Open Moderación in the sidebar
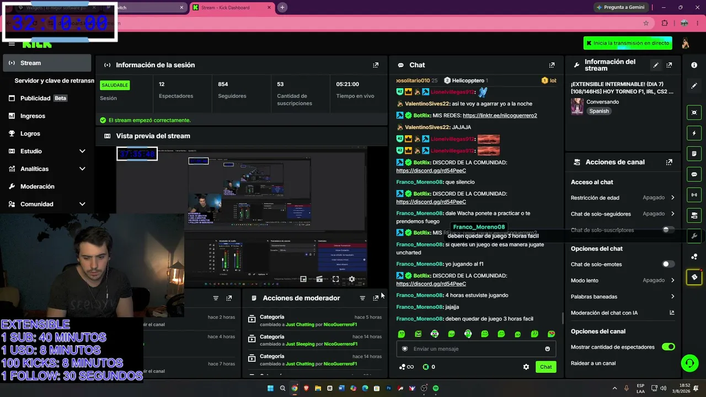 (47, 186)
